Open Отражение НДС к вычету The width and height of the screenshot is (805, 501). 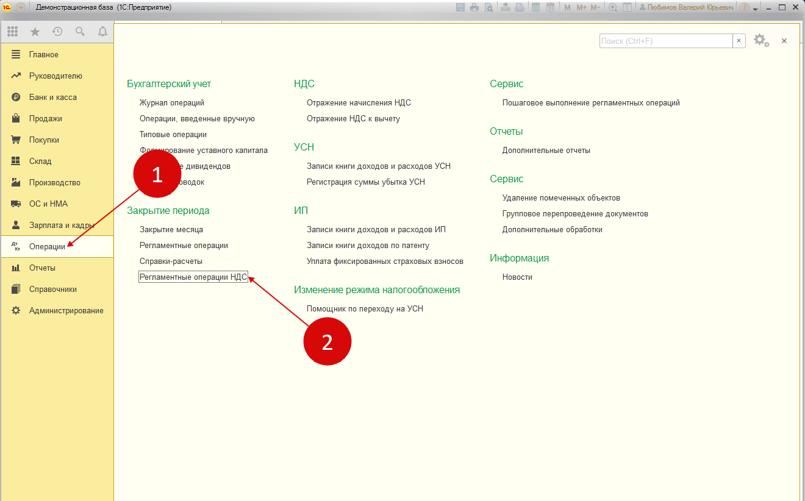(x=353, y=119)
